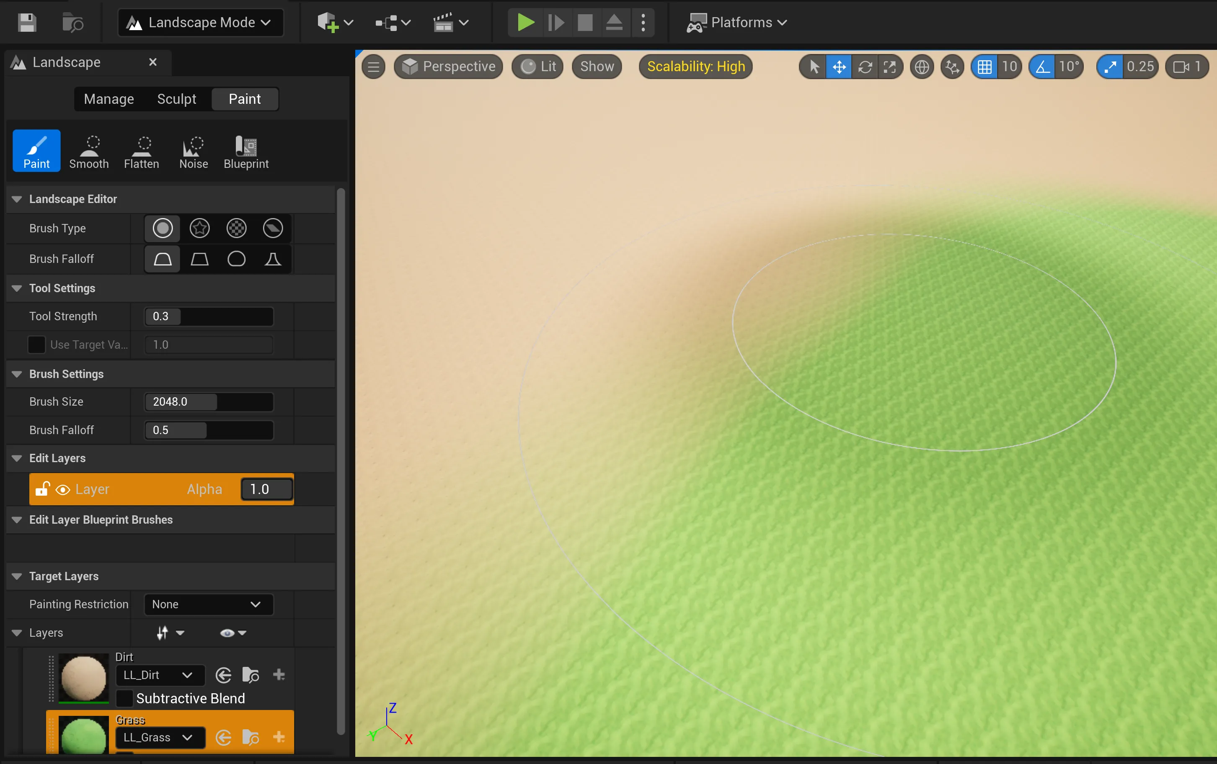Click the Skip frame advance button
The width and height of the screenshot is (1217, 764).
pos(556,23)
